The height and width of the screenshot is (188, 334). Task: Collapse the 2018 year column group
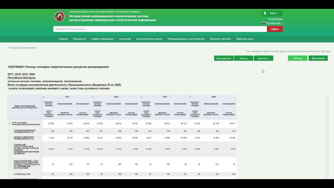pos(93,97)
